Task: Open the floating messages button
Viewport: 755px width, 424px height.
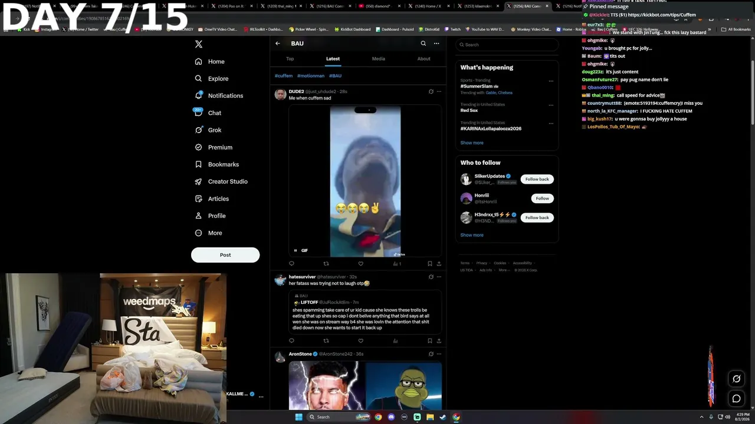Action: pos(736,399)
